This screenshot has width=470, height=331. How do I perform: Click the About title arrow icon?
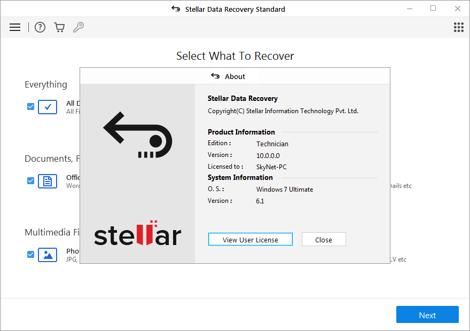point(215,76)
